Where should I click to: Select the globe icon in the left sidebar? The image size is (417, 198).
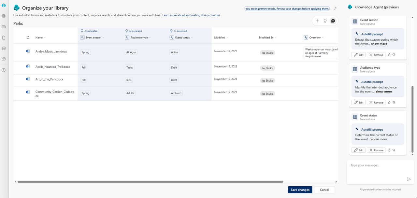[4, 16]
